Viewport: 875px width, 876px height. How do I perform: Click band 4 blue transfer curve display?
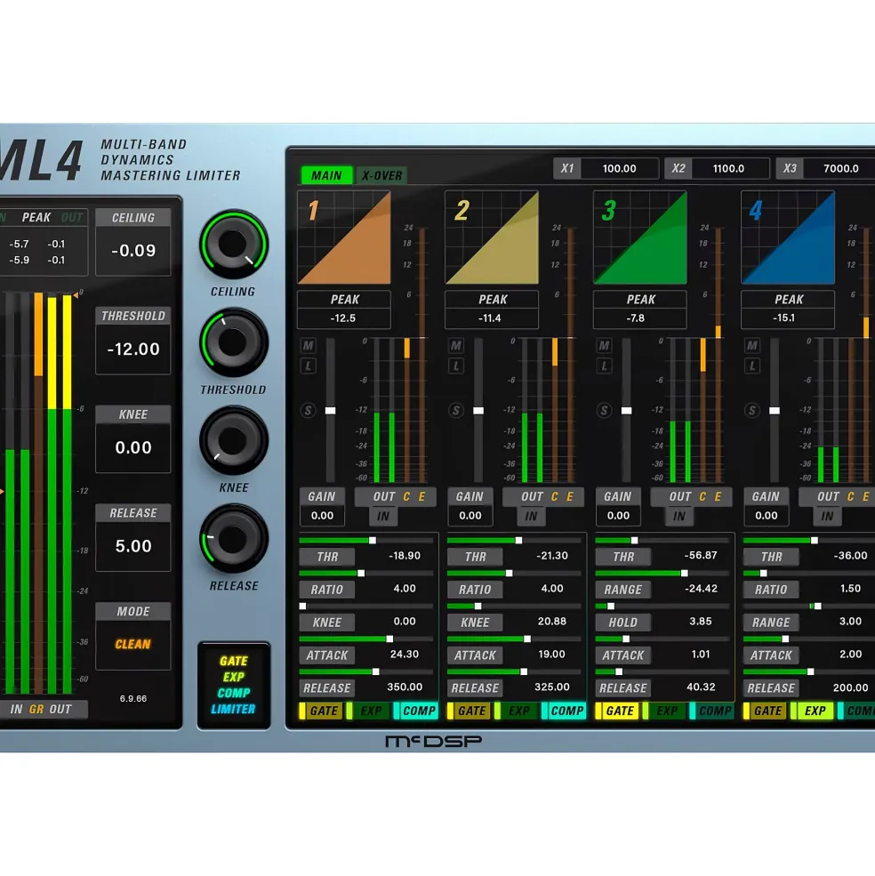pos(789,237)
